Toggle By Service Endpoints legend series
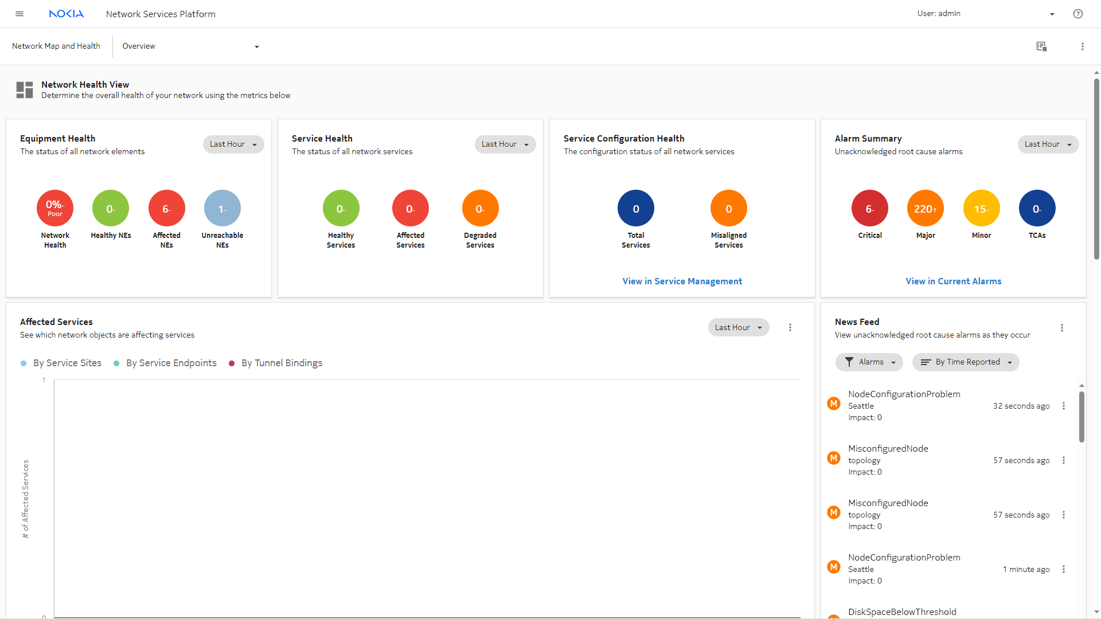Viewport: 1101px width, 619px height. pos(165,363)
